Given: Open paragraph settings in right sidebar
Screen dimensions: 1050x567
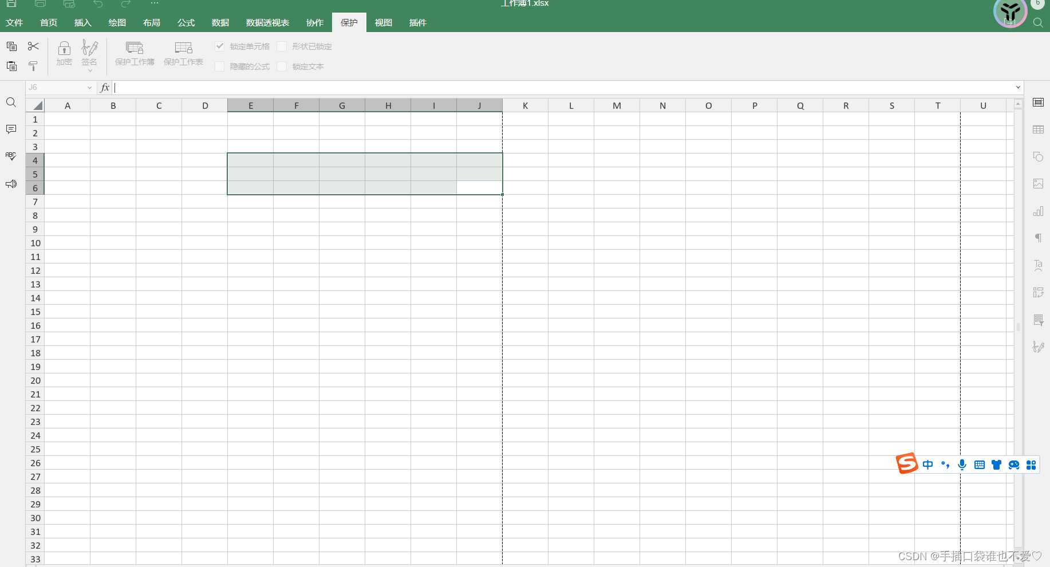Looking at the screenshot, I should pos(1038,238).
